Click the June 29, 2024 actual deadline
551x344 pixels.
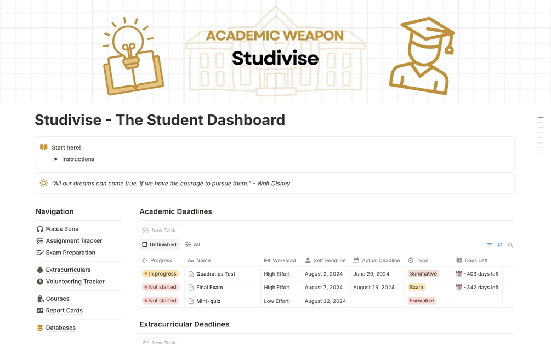pyautogui.click(x=371, y=274)
